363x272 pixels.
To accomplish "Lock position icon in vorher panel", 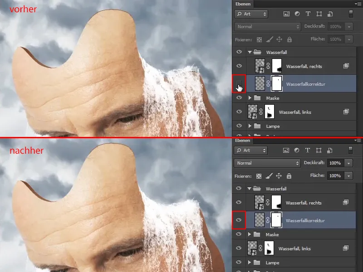I will click(x=279, y=39).
